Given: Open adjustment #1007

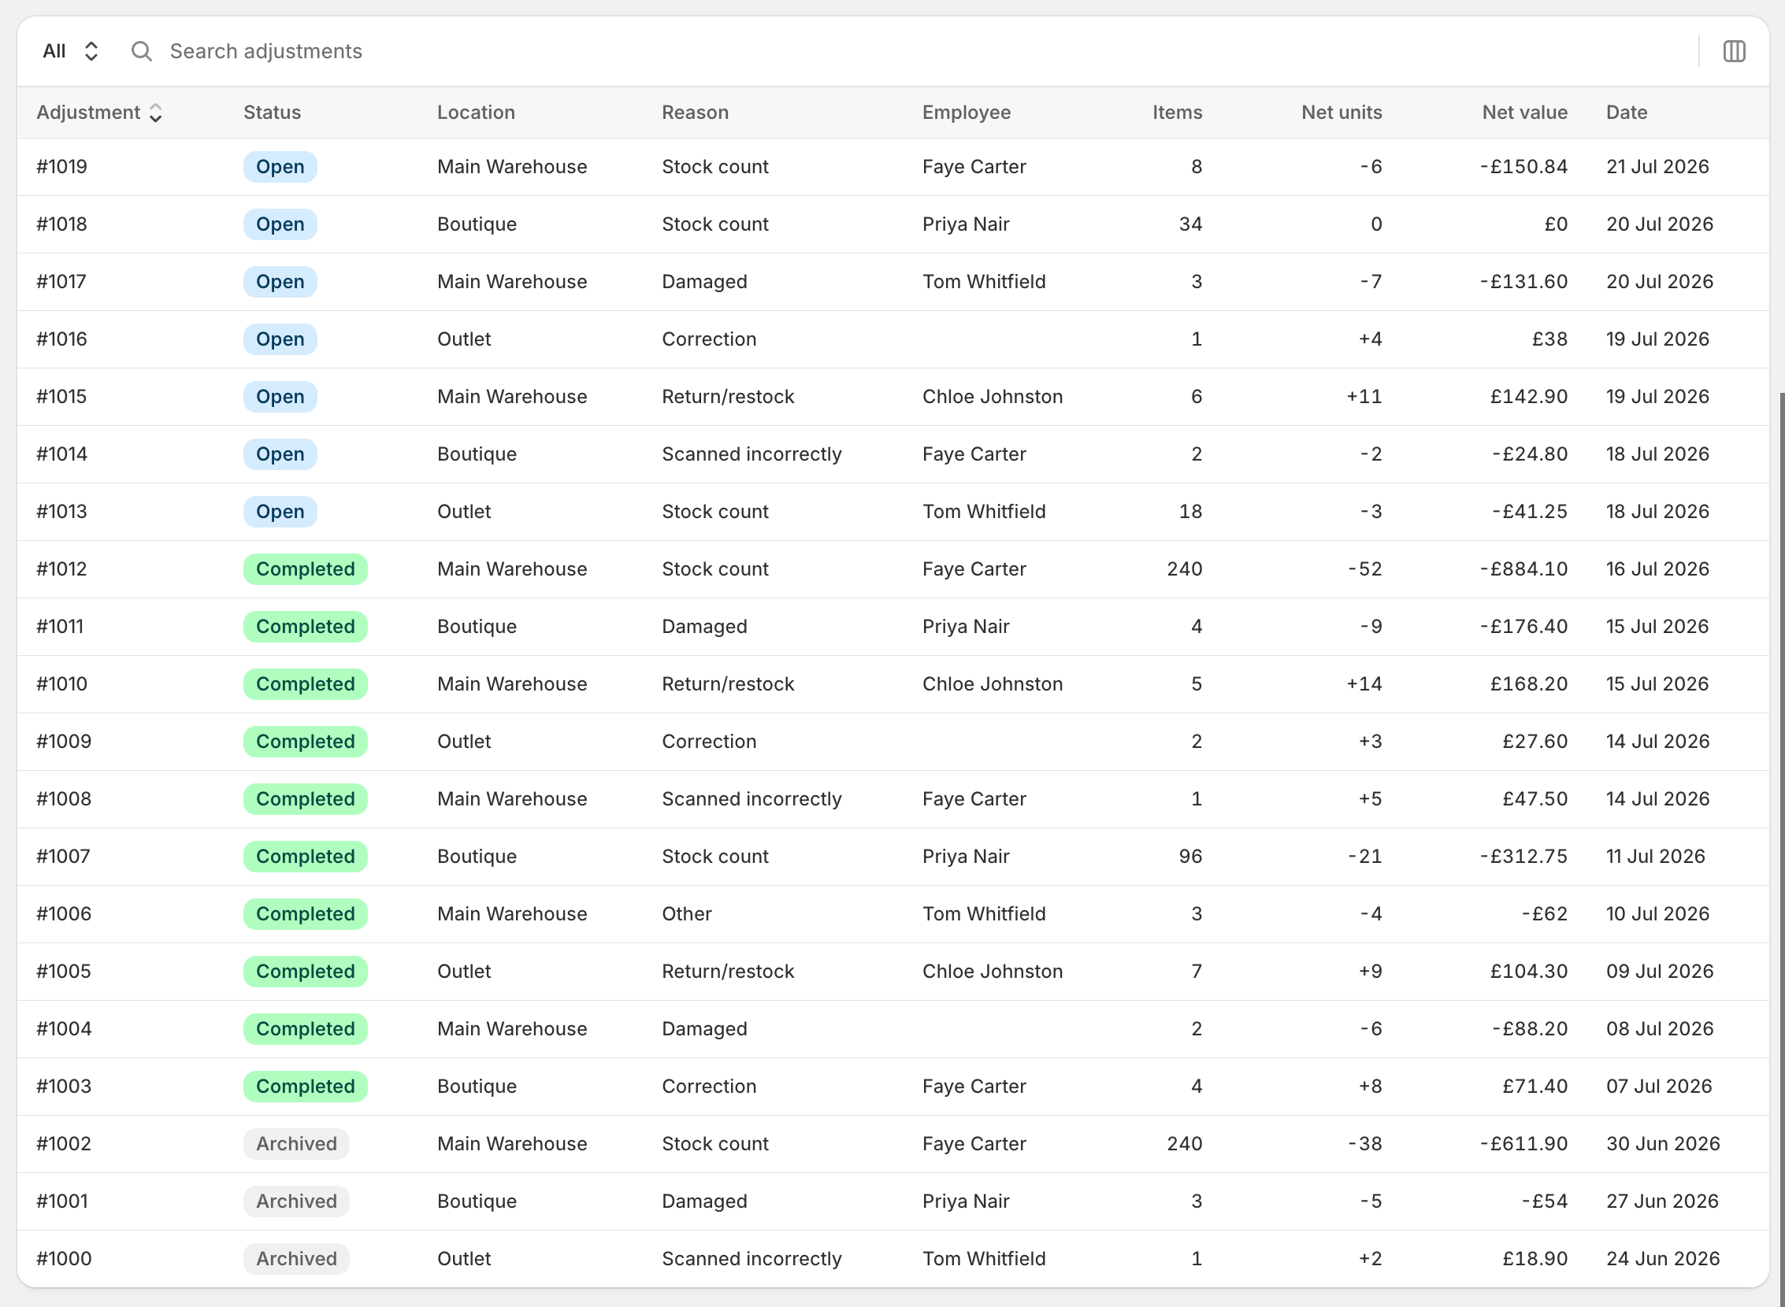Looking at the screenshot, I should pos(893,857).
